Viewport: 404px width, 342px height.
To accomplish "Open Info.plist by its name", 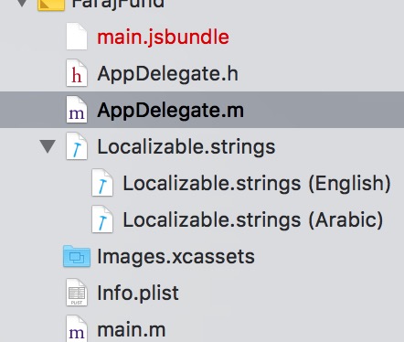I will tap(138, 294).
